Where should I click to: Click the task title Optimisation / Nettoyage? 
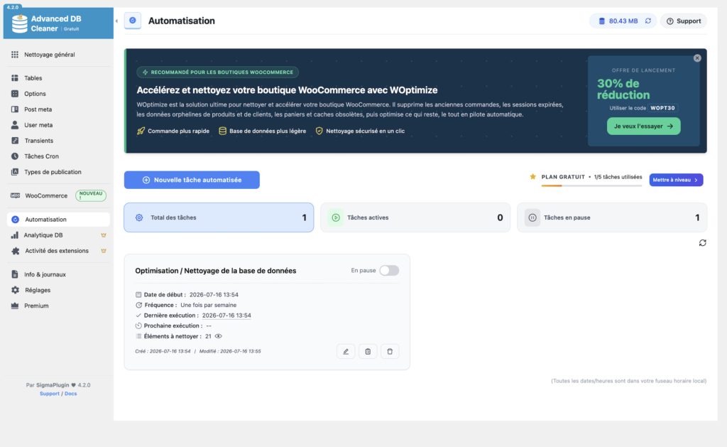pos(216,271)
